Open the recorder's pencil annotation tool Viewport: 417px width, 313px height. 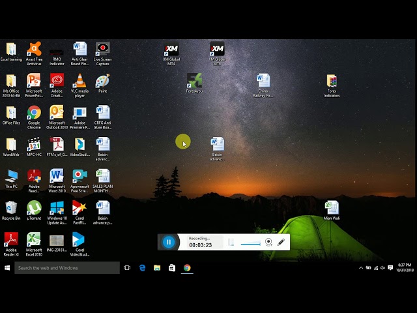(x=281, y=242)
